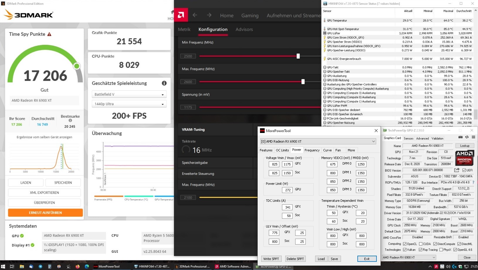Viewport: 478px width, 270px height.
Task: Launch Microsoft Edge from the taskbar
Action: 87,266
